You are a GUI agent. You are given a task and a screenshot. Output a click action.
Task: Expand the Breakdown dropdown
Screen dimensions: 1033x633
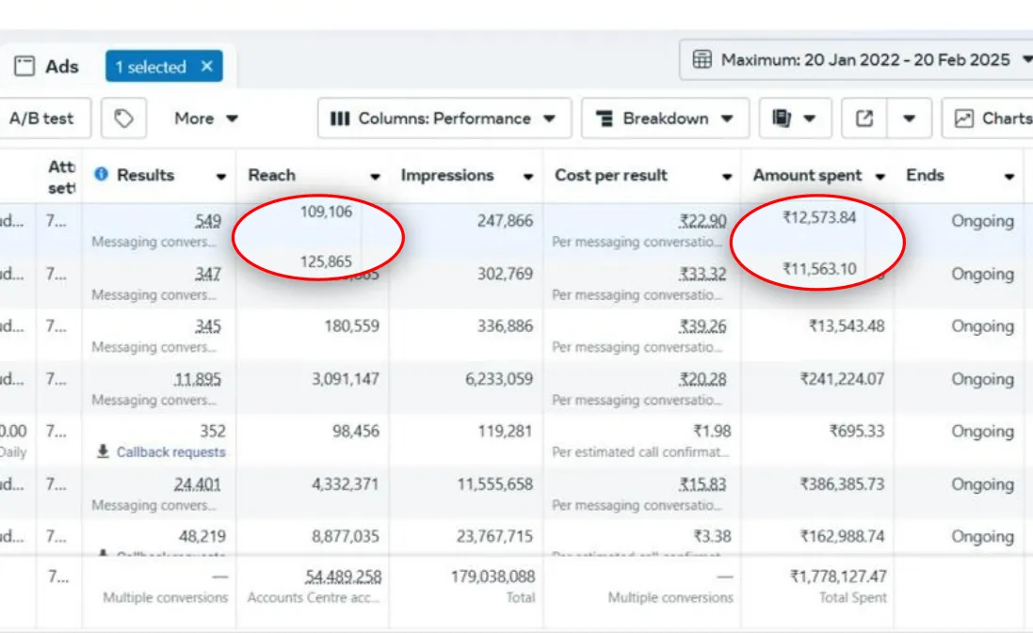pyautogui.click(x=665, y=119)
